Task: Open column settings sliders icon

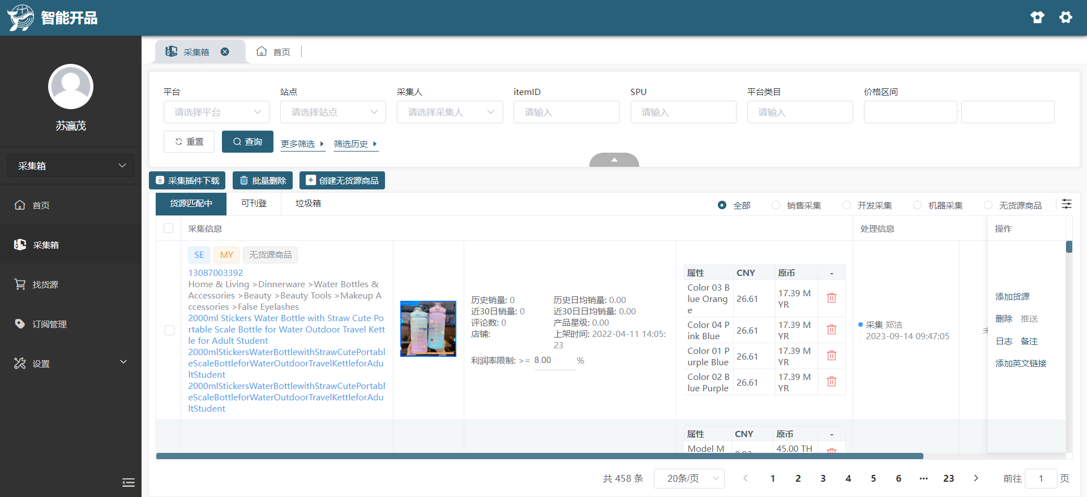Action: point(1067,204)
